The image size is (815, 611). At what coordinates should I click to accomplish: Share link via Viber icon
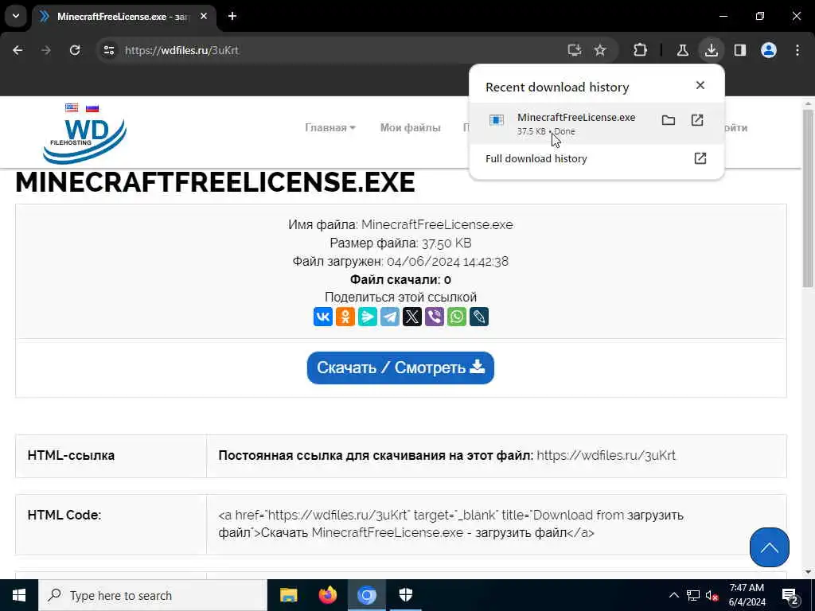(x=435, y=317)
